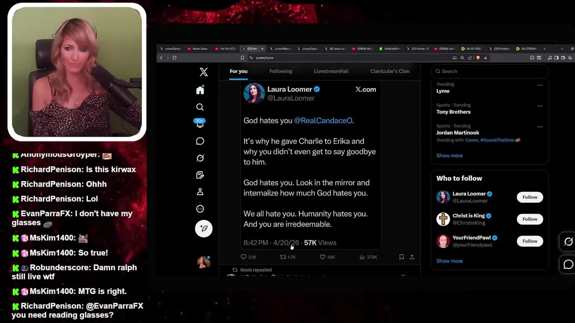The height and width of the screenshot is (323, 575).
Task: Switch to the Clavicular's Clan tab
Action: point(390,71)
